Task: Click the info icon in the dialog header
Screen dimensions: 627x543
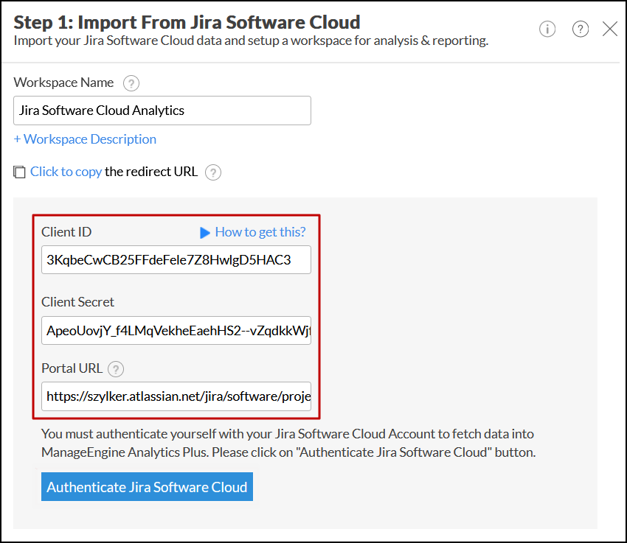Action: [x=547, y=29]
